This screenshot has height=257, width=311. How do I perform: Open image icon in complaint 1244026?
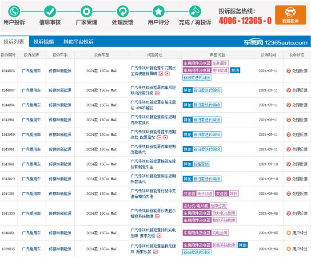(161, 74)
